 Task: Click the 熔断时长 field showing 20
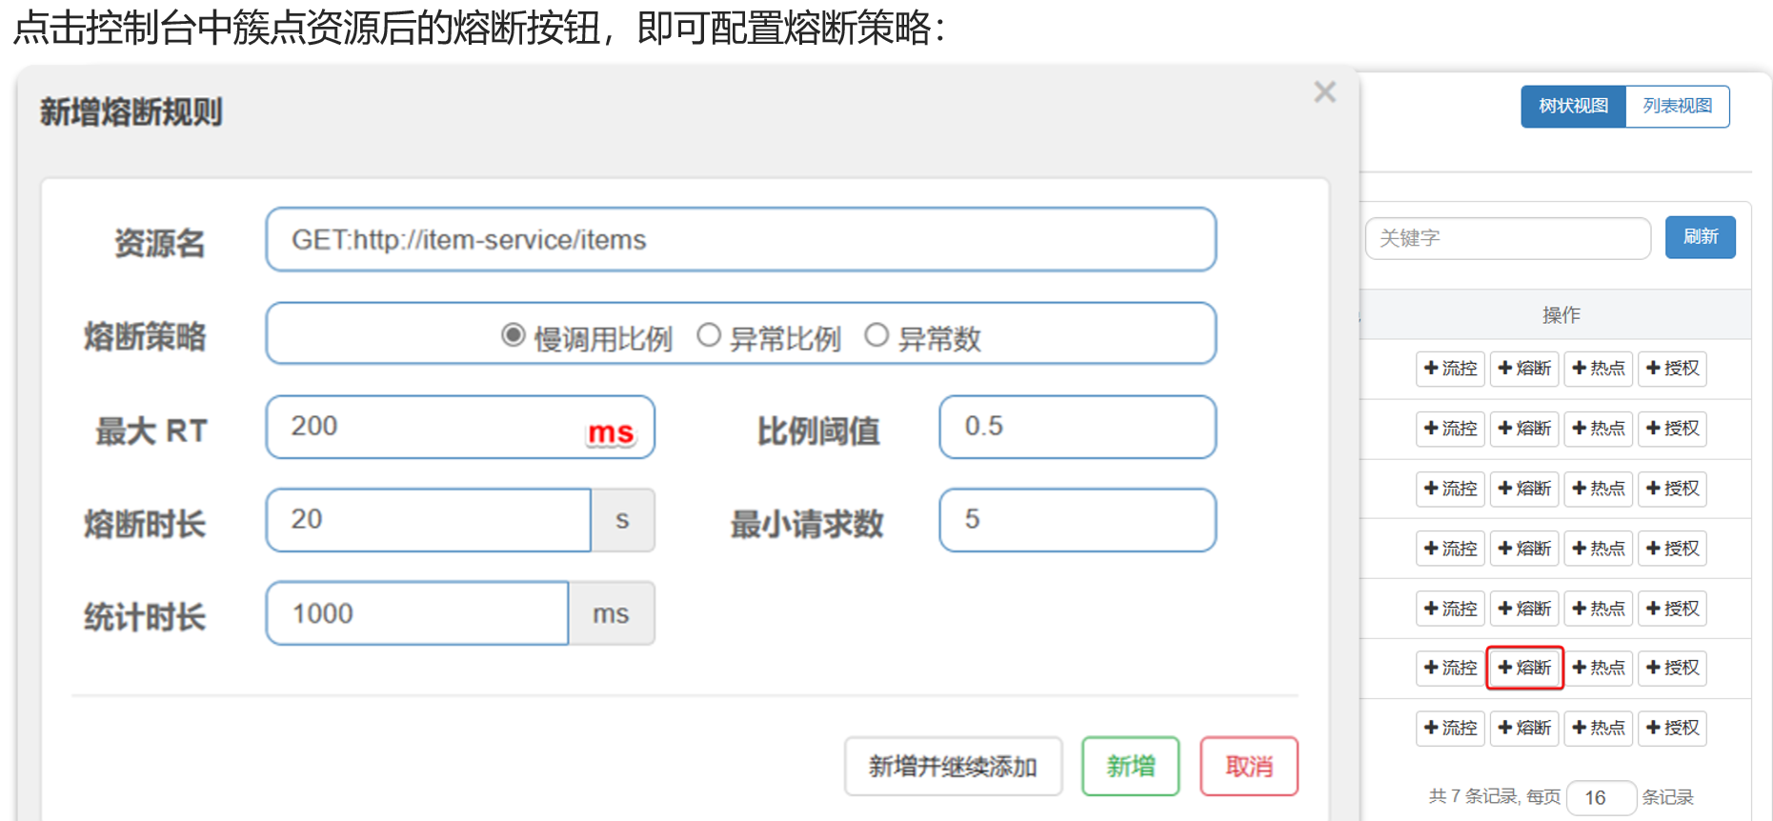click(429, 520)
